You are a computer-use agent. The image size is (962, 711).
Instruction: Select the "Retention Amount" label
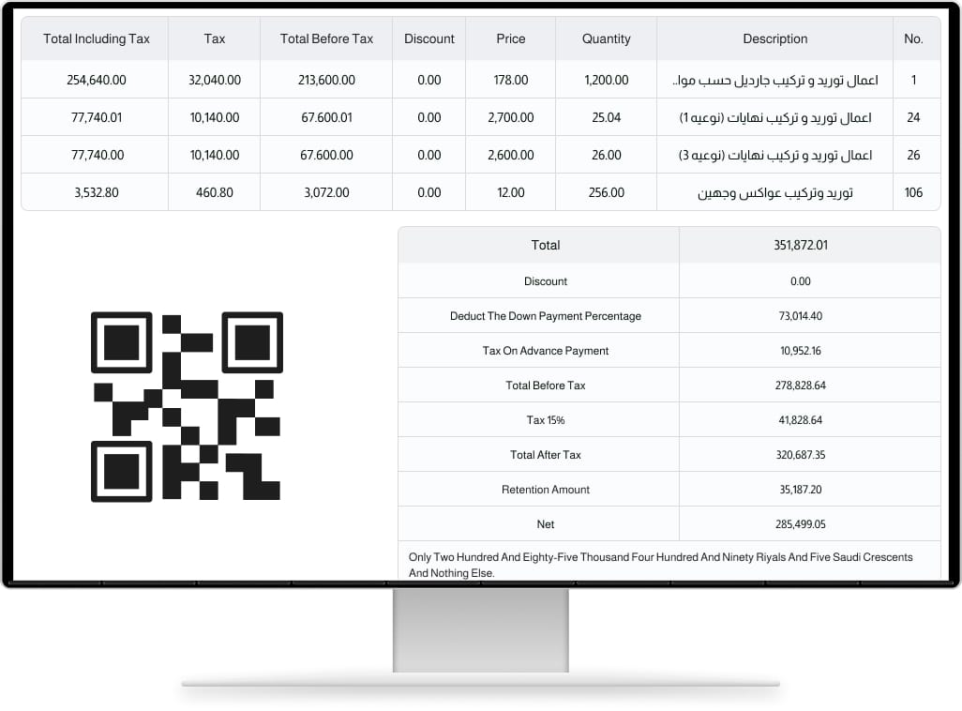[546, 490]
